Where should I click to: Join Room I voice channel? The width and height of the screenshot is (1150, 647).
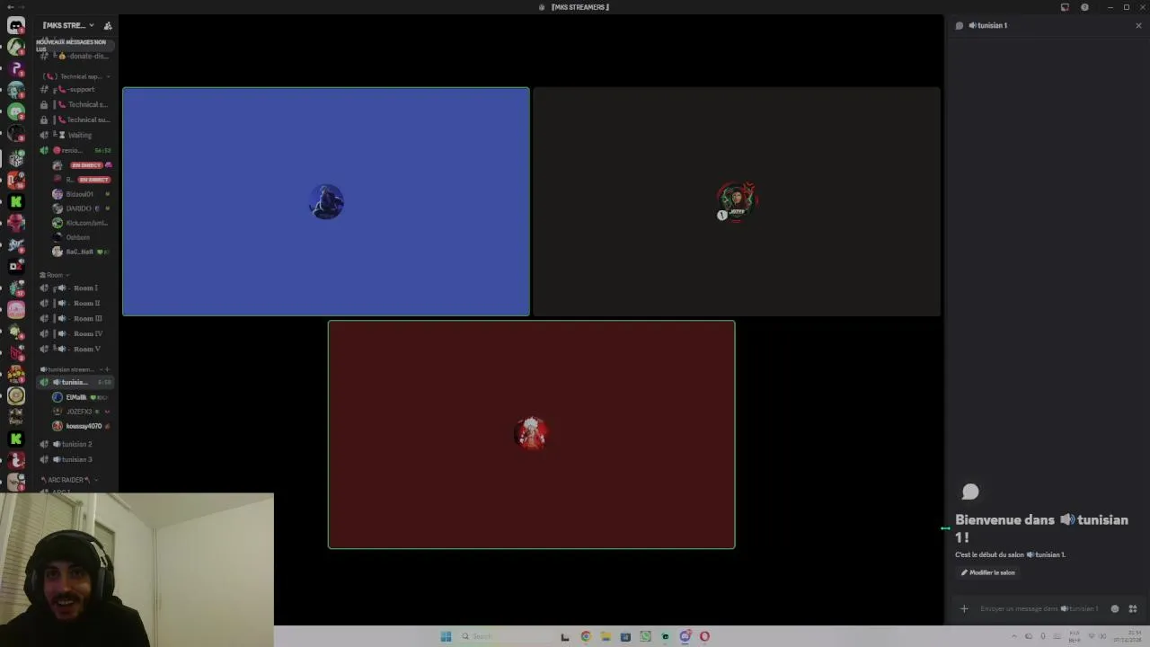[x=77, y=288]
